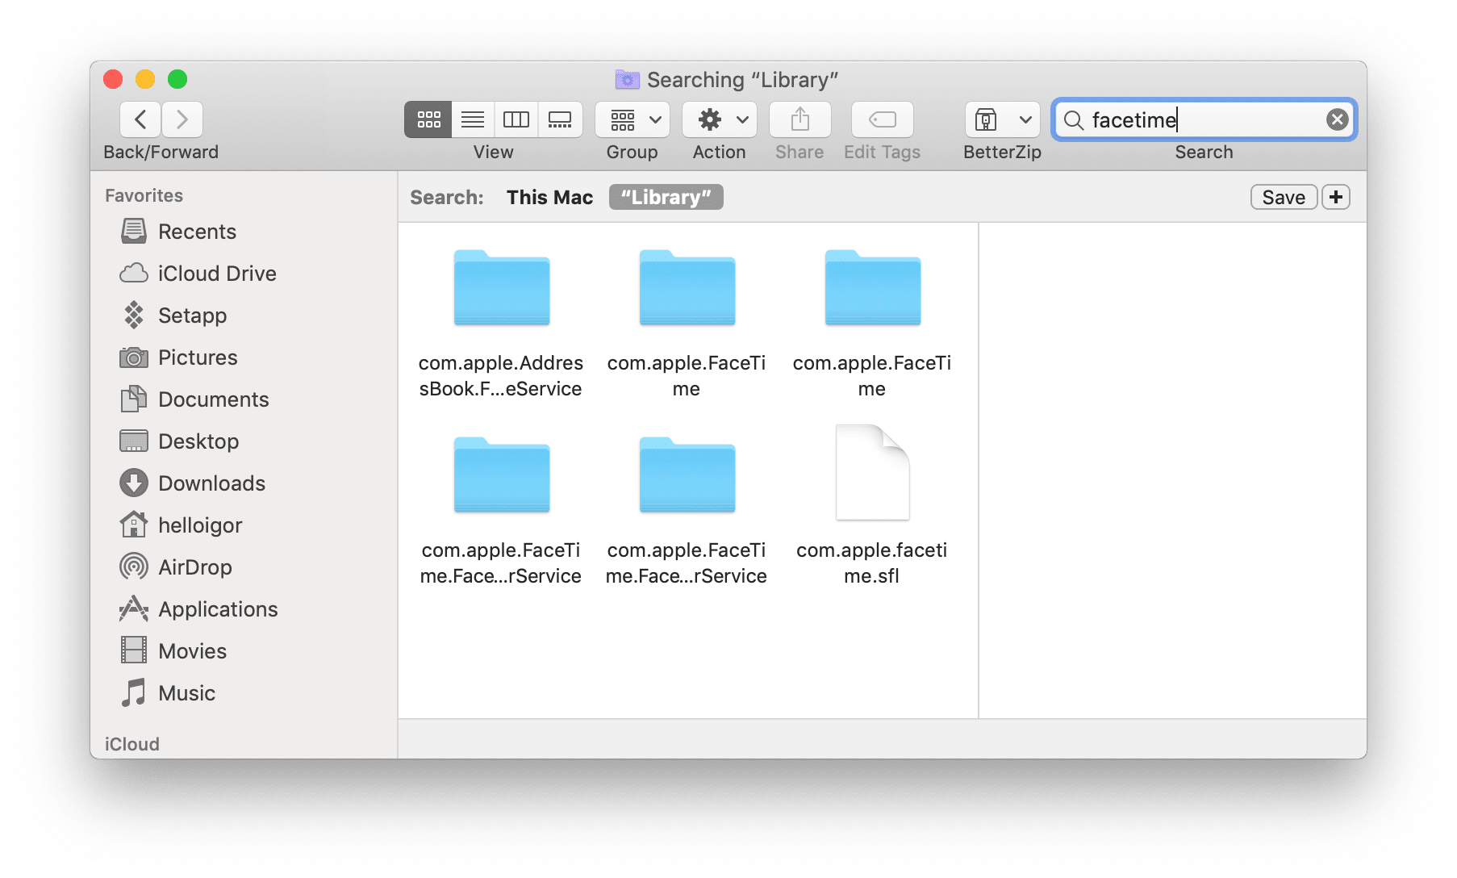Clear the facetime search text
This screenshot has width=1457, height=878.
pos(1337,119)
